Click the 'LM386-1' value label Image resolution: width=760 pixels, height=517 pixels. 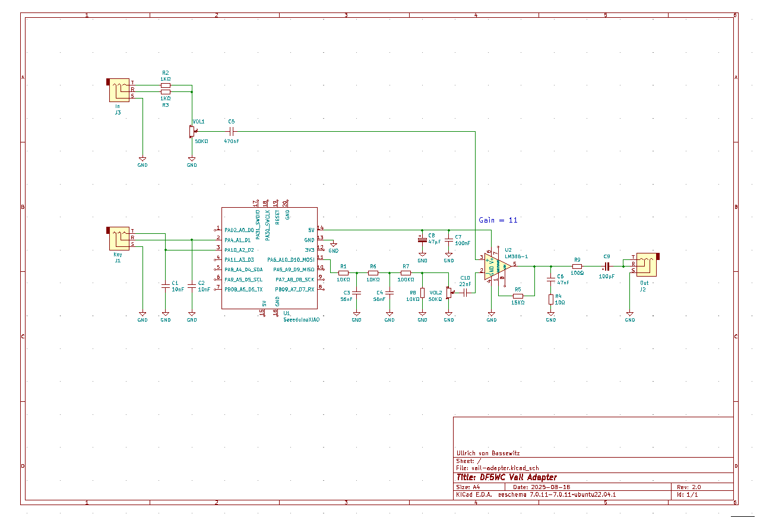pos(516,256)
